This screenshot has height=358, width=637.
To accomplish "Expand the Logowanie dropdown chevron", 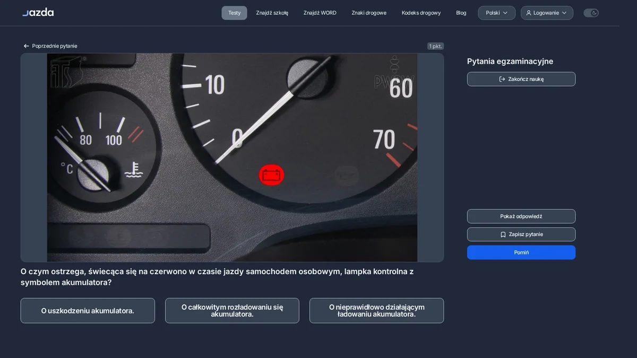I will pyautogui.click(x=564, y=13).
